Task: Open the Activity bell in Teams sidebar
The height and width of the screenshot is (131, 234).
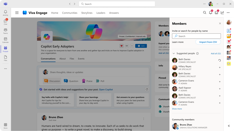Action: (5, 13)
